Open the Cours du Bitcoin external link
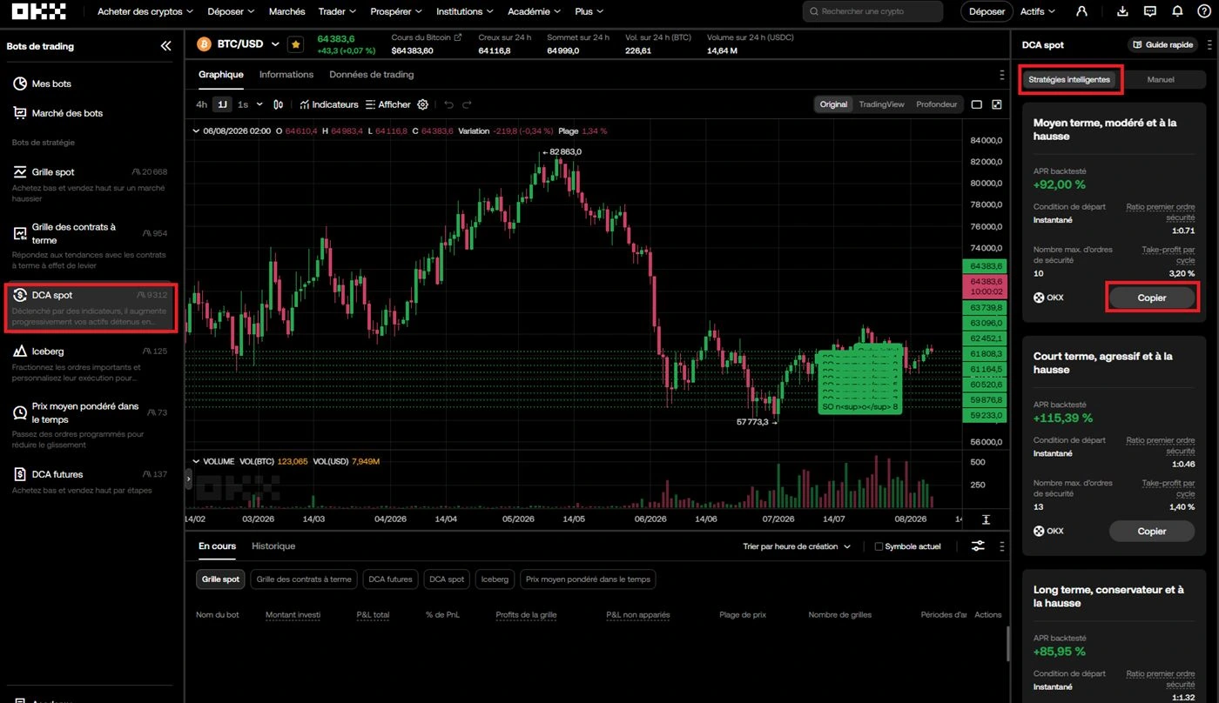The height and width of the screenshot is (703, 1219). point(458,37)
